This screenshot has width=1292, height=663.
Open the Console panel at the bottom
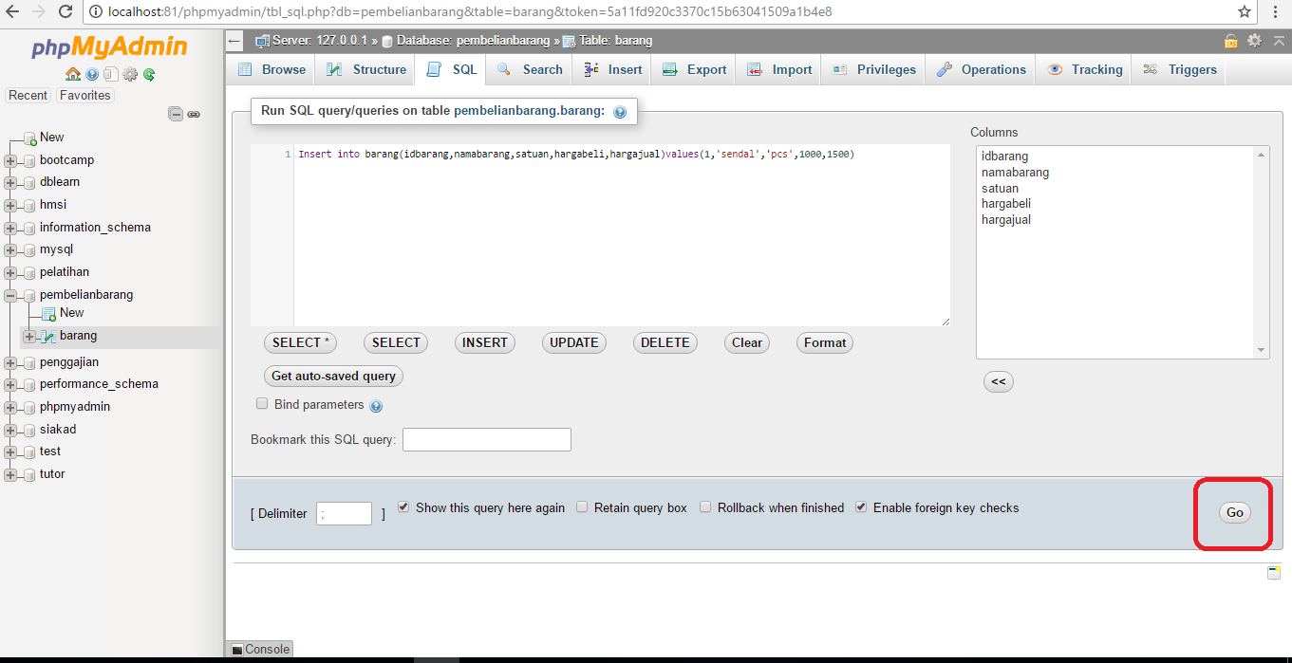point(259,649)
